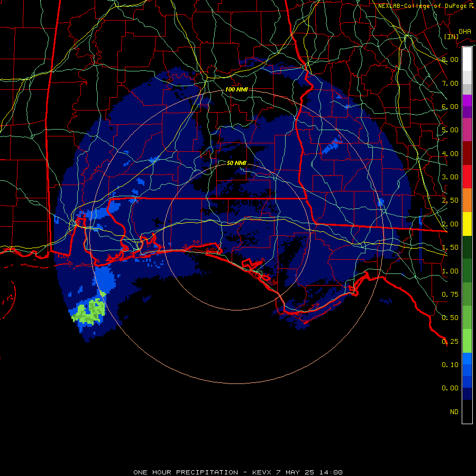Click the 2.00 legend value
The image size is (476, 476).
[450, 224]
